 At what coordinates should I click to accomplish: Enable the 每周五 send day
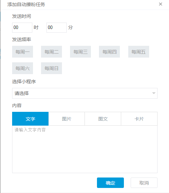(x=139, y=52)
